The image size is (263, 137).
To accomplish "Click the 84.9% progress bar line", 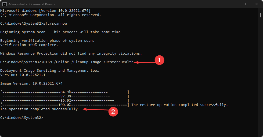I will coord(65,92).
